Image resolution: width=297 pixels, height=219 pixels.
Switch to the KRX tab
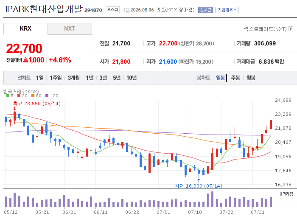(x=25, y=28)
